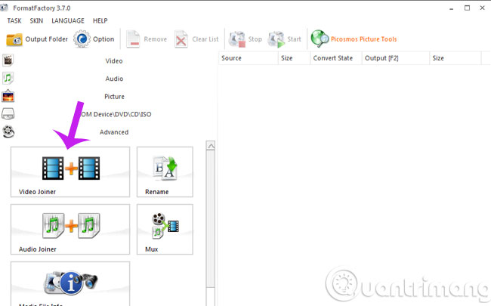Open the Output Folder icon
Screen dimensions: 491x306
pyautogui.click(x=14, y=39)
